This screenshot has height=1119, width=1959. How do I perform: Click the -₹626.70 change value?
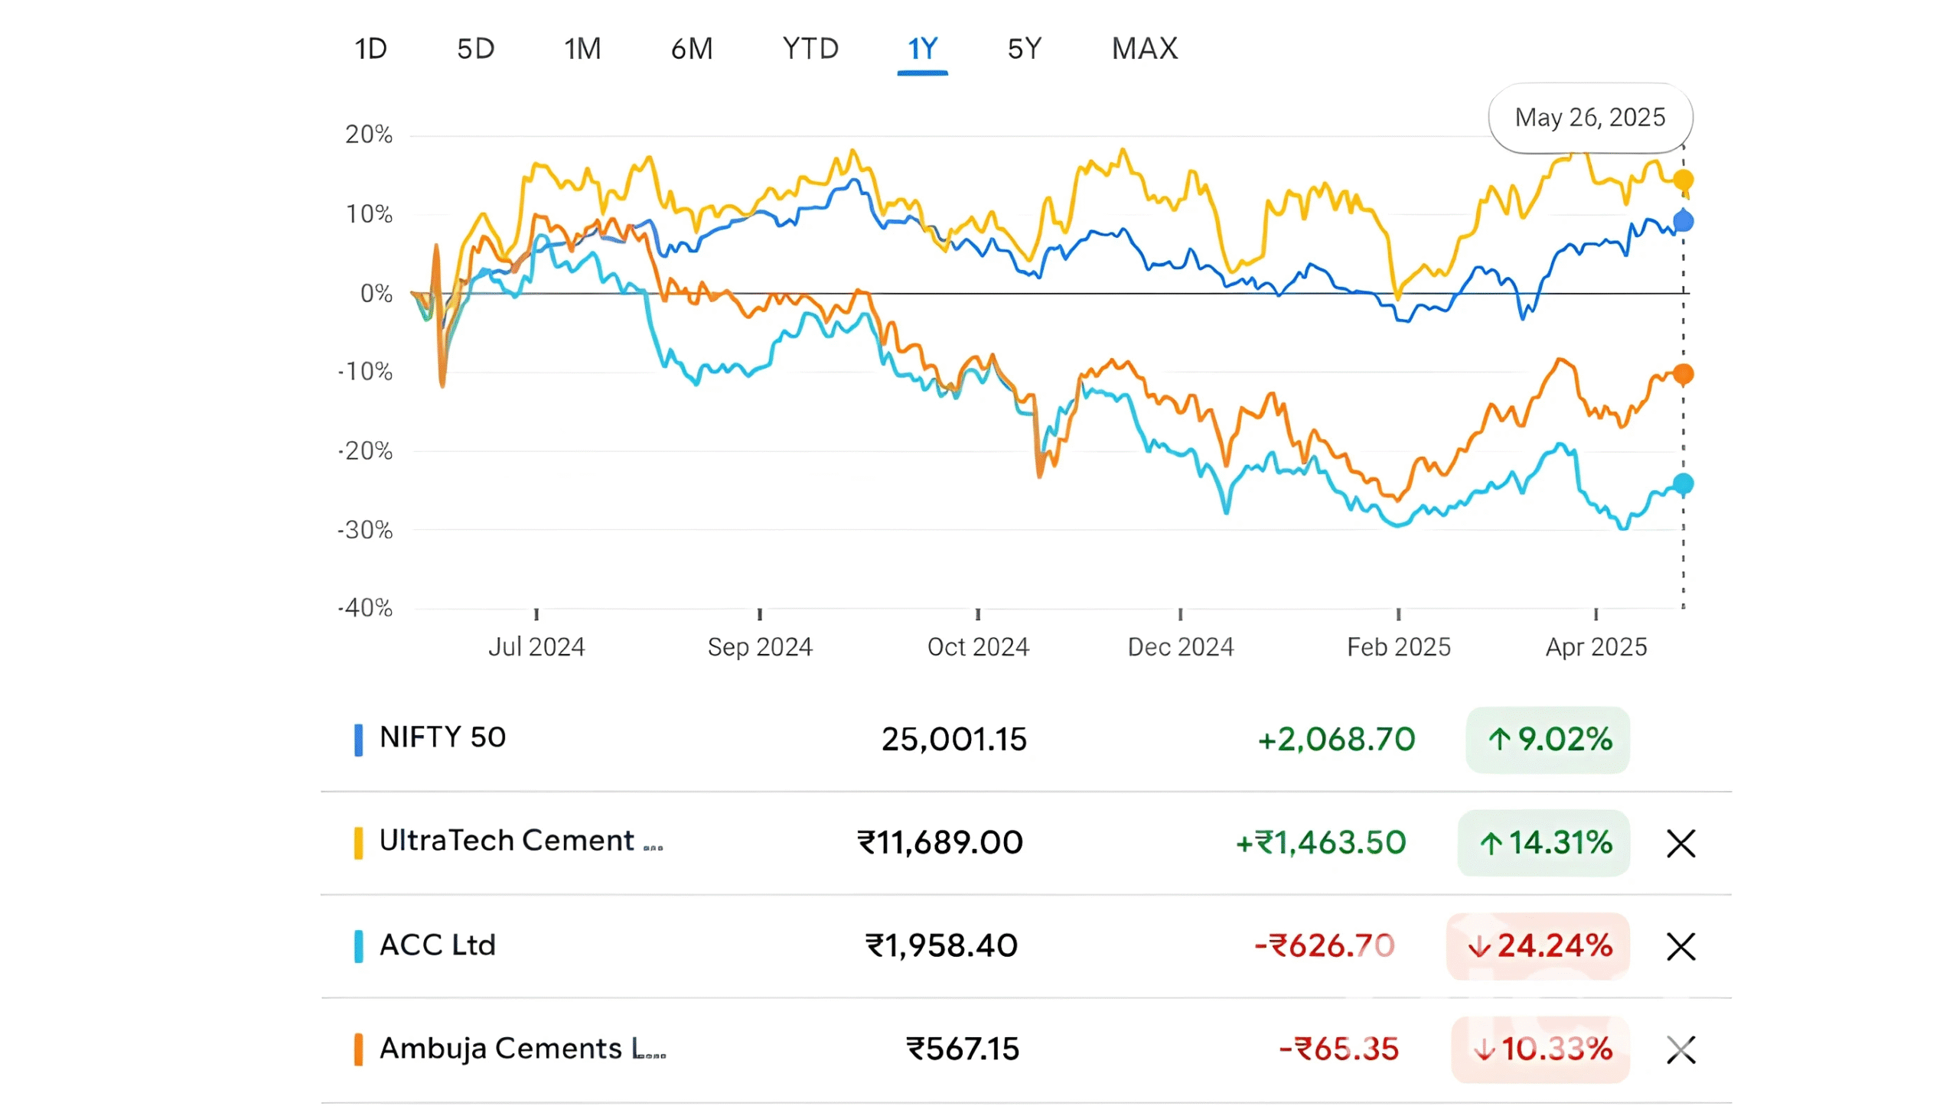coord(1324,946)
